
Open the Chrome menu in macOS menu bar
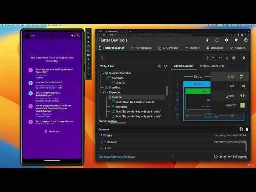tap(8, 25)
